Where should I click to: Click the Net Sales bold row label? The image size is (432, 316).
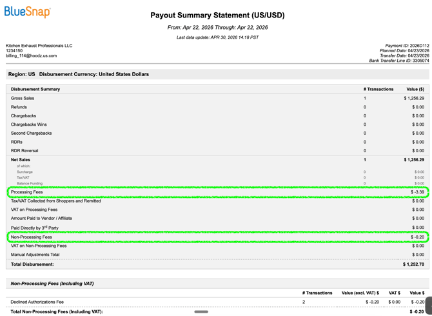(21, 160)
